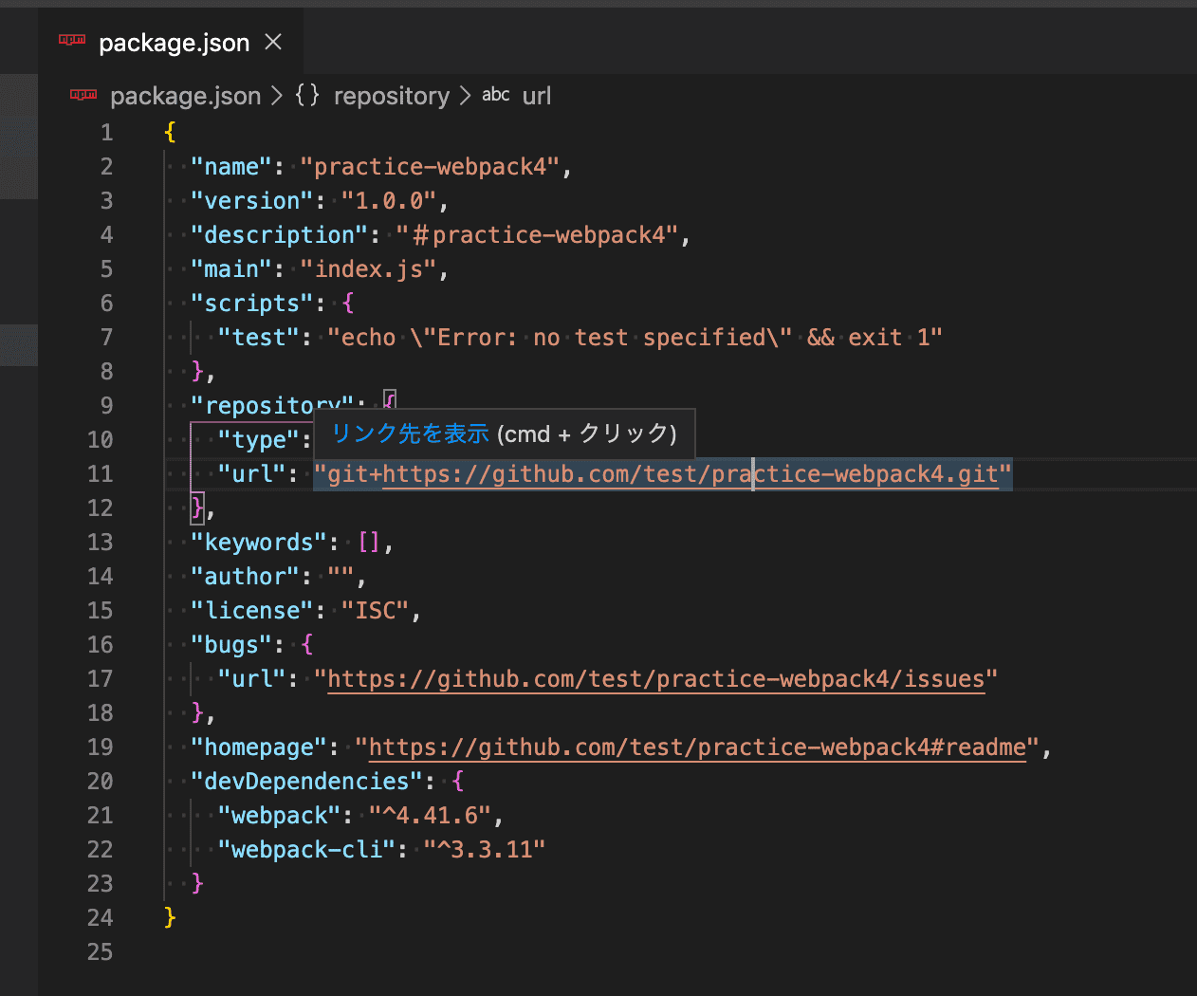Click the "author" key
Image resolution: width=1197 pixels, height=996 pixels.
(x=245, y=576)
